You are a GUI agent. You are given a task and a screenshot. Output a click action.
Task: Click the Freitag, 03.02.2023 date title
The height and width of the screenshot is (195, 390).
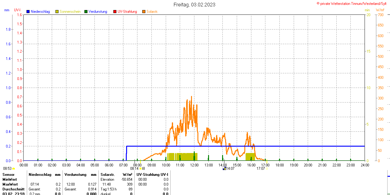point(194,5)
